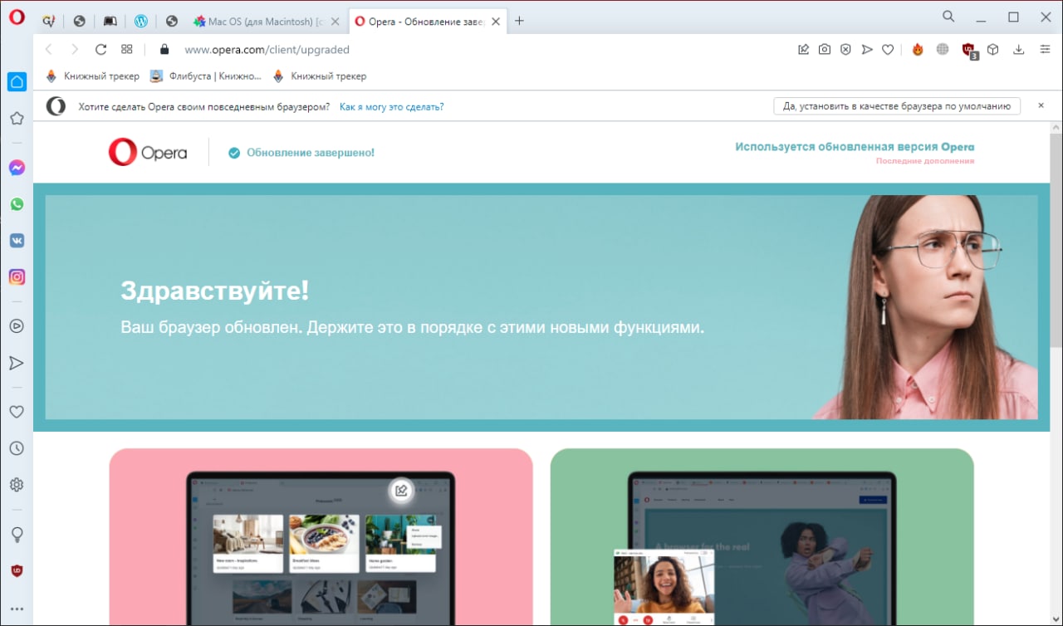This screenshot has height=626, width=1063.
Task: Open uBlock shield icon in sidebar
Action: 17,570
